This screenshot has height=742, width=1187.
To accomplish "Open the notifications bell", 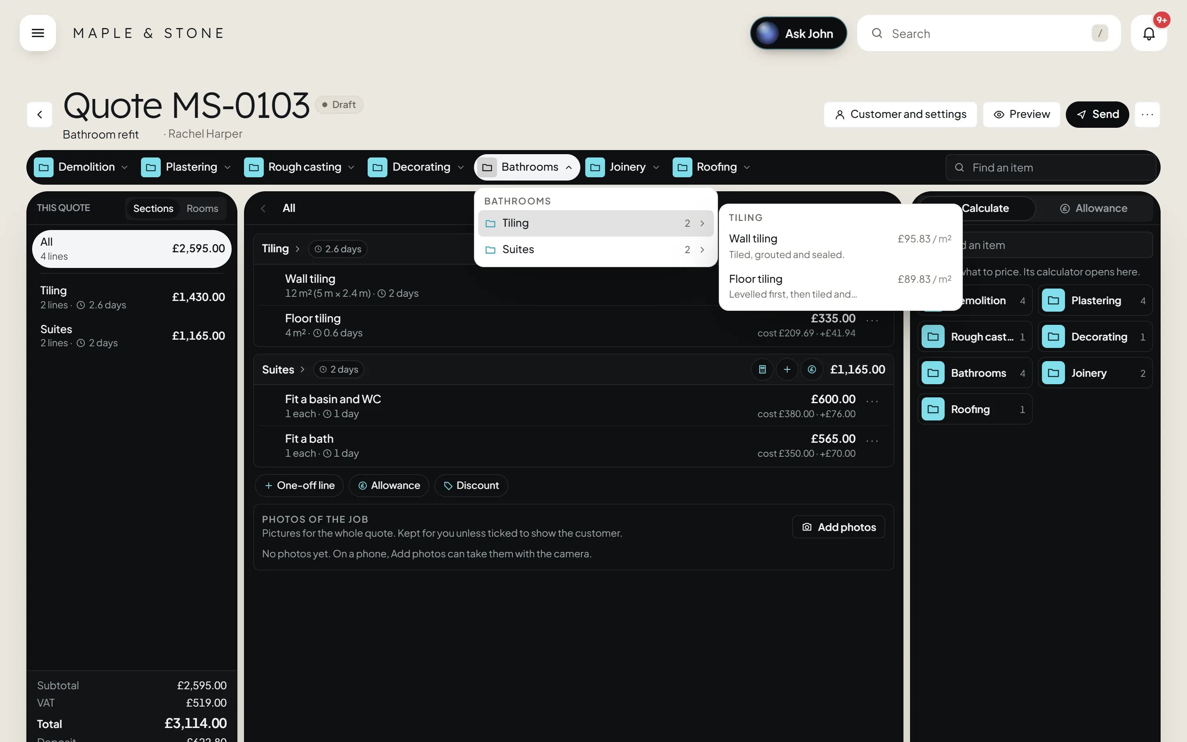I will pos(1149,33).
